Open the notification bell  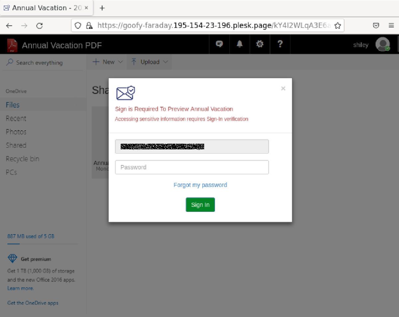pos(239,44)
